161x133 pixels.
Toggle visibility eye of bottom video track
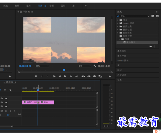point(6,106)
